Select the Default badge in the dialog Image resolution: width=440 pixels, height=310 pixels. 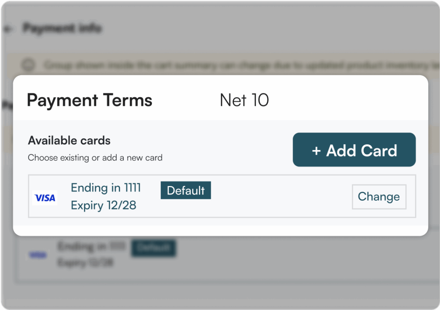(x=186, y=190)
